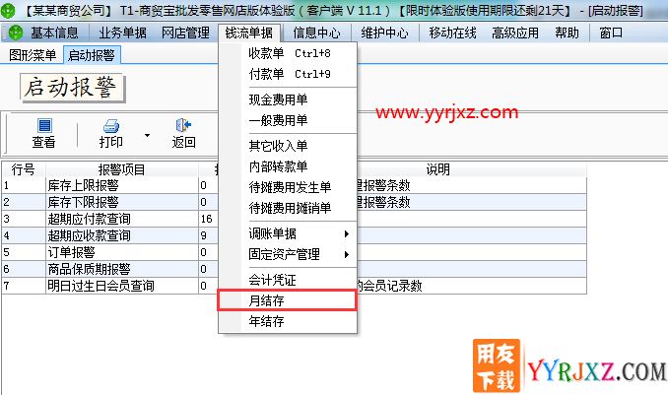
Task: Choose 年结存 in the menu
Action: tap(288, 321)
